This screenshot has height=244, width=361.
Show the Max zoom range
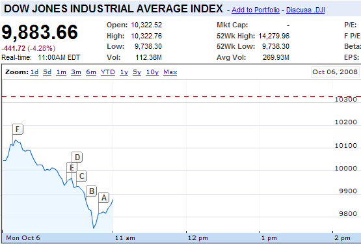click(170, 72)
